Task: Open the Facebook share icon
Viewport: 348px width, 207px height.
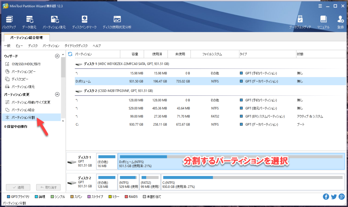Action: (x=326, y=197)
